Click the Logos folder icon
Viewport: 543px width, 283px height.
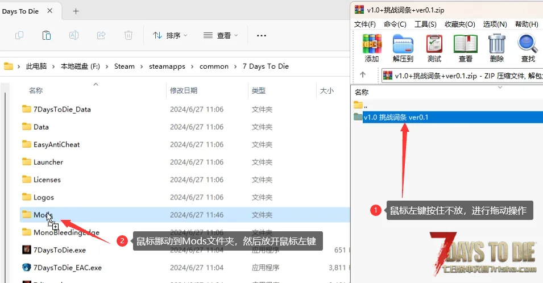point(26,197)
